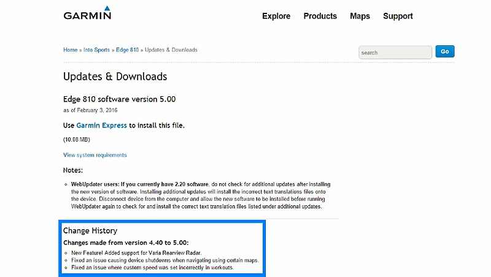
Task: Click the custom speed fix entry
Action: [152, 268]
